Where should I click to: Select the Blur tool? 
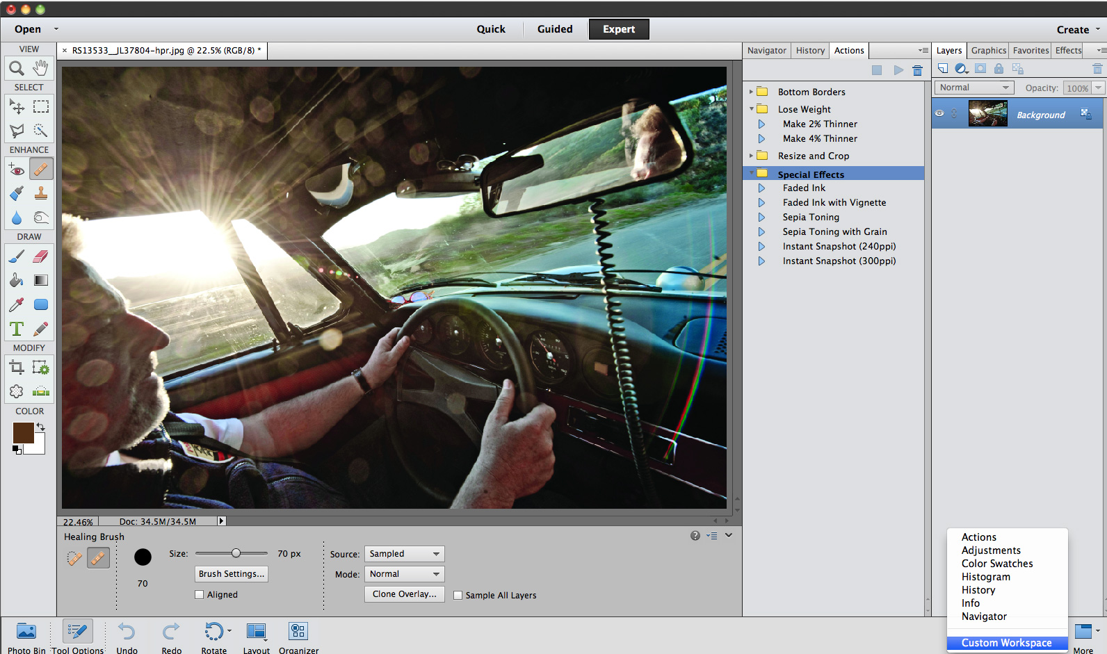coord(17,218)
